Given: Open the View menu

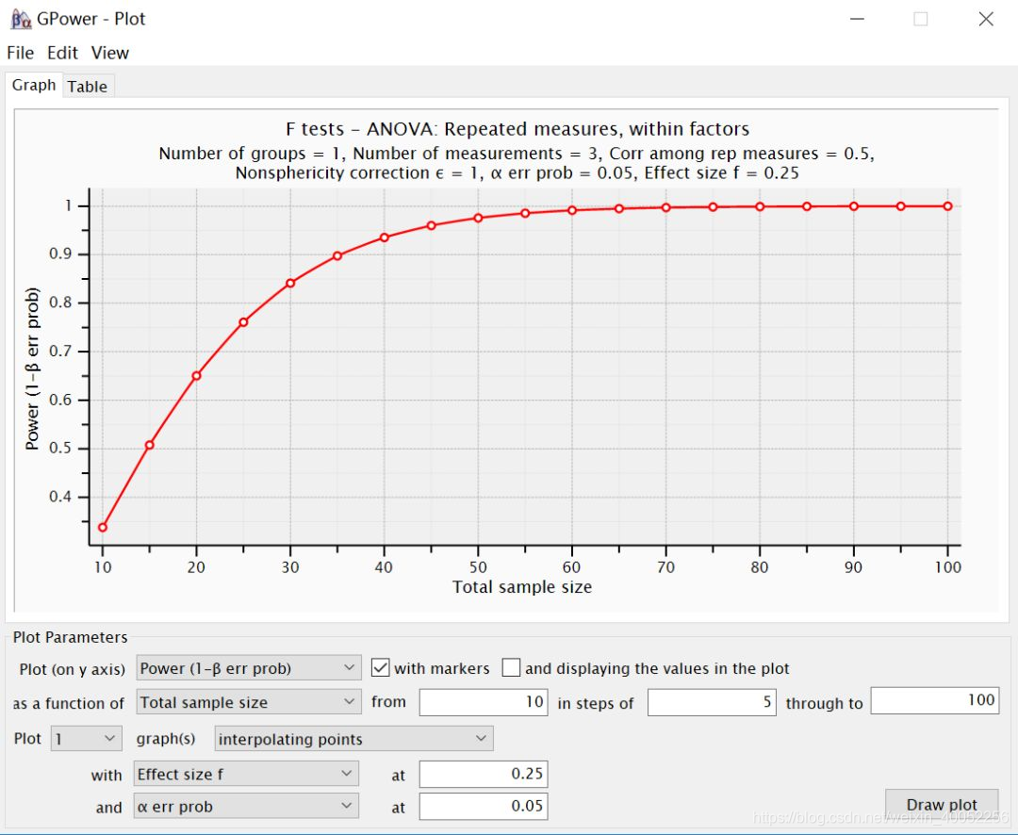Looking at the screenshot, I should [109, 53].
